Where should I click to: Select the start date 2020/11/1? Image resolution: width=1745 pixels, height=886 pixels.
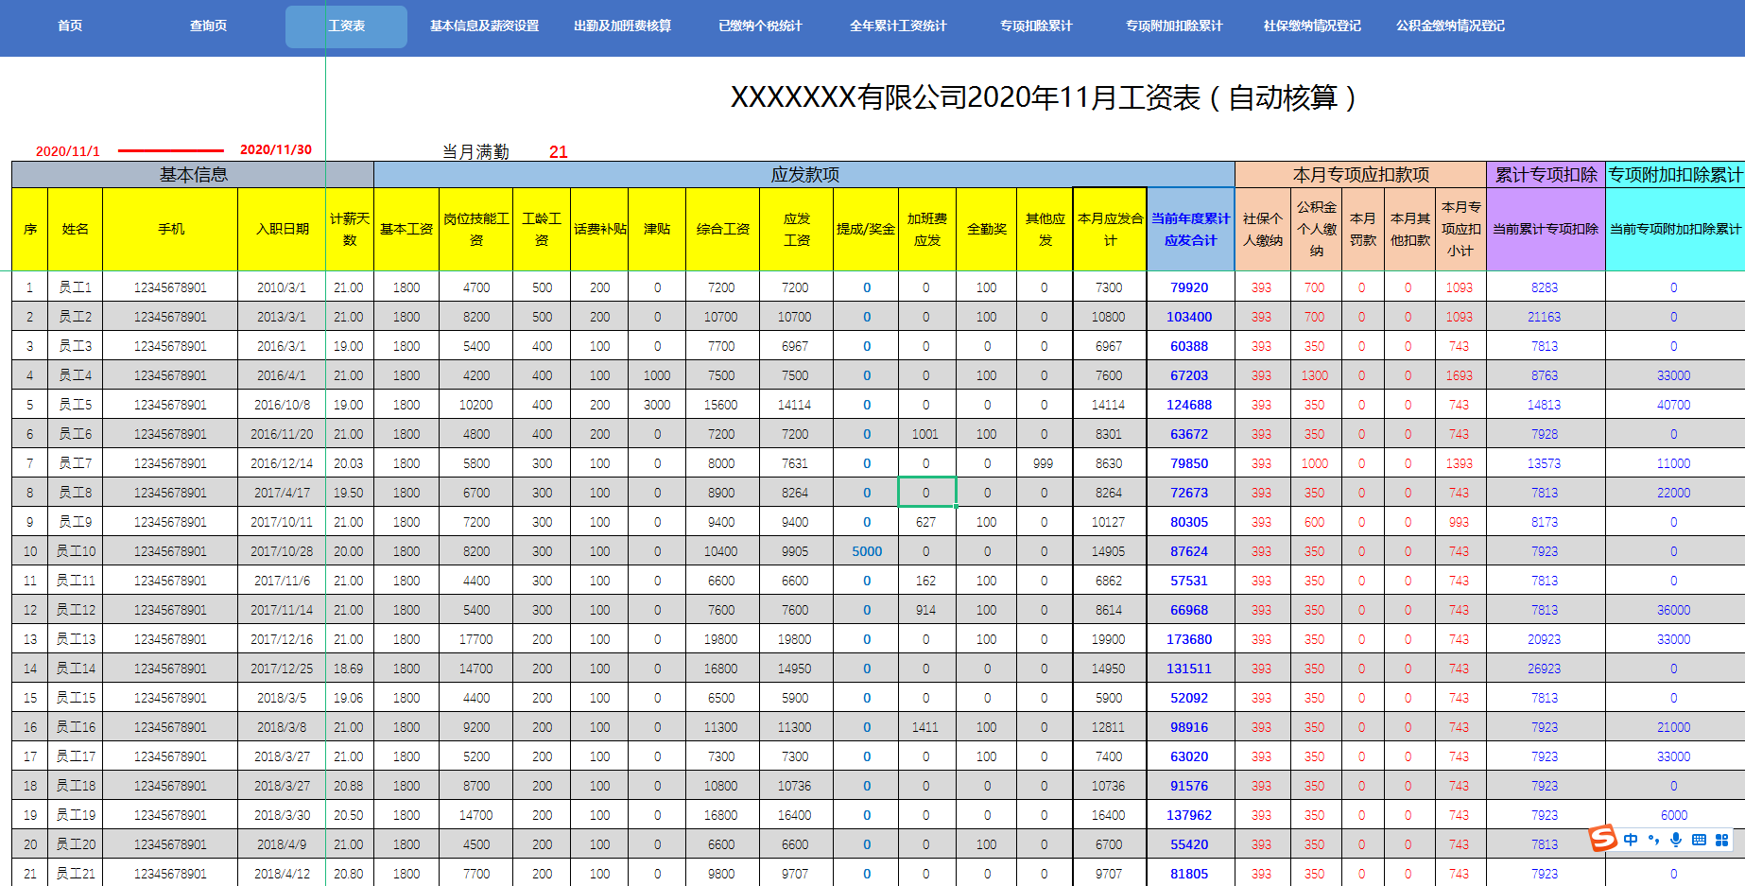pos(68,151)
